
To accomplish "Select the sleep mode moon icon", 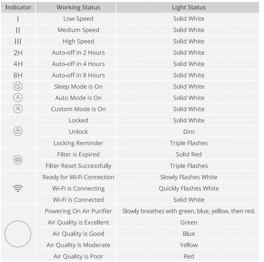I will point(18,87).
